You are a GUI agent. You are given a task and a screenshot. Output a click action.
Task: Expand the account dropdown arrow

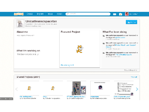138,14
